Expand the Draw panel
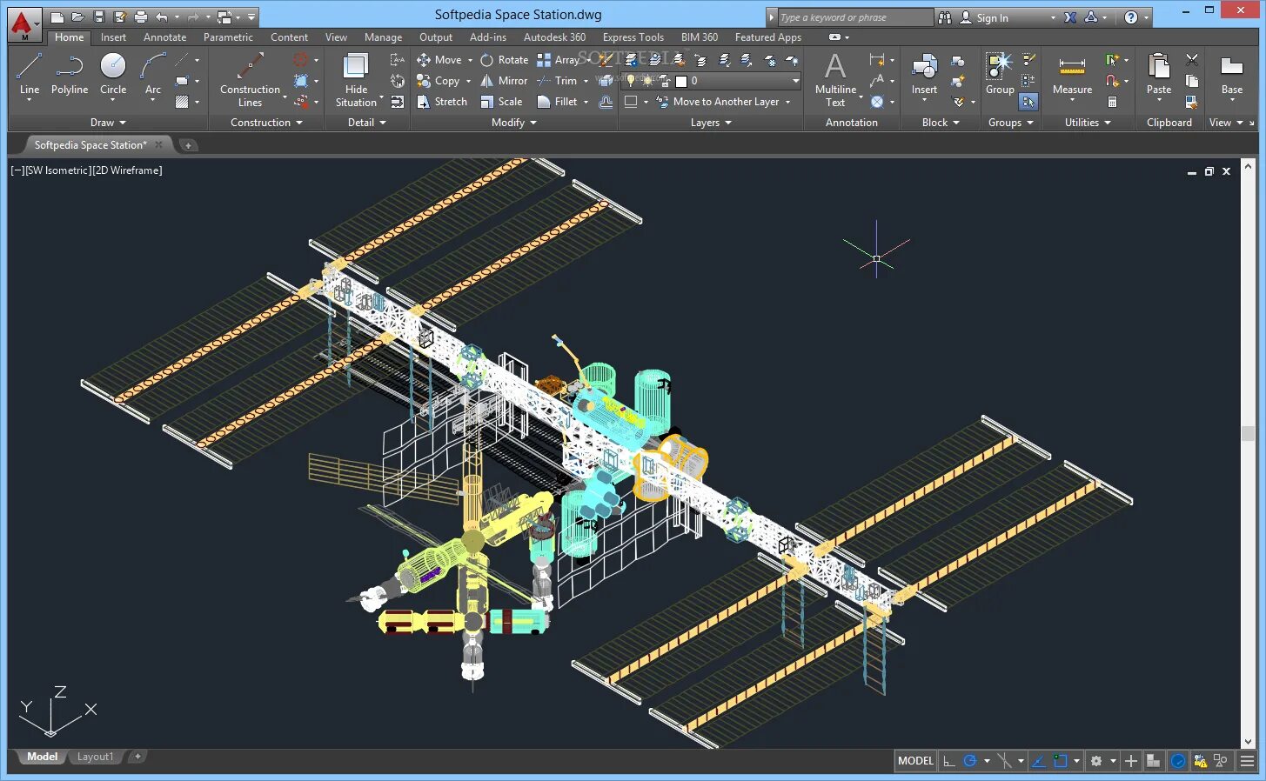The image size is (1266, 781). [x=108, y=123]
